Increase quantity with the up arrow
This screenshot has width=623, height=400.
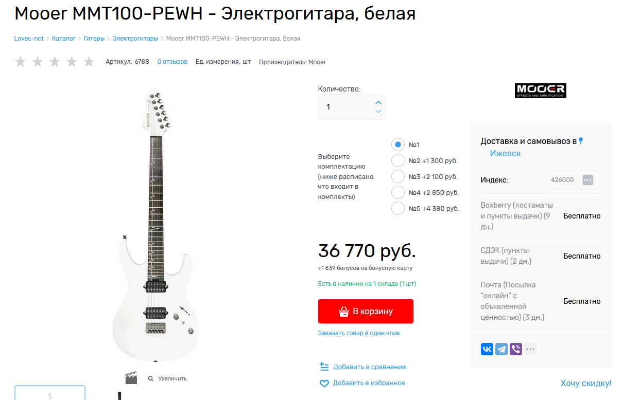pyautogui.click(x=378, y=102)
